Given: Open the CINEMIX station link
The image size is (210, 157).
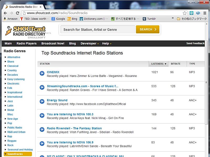Looking at the screenshot, I should click(53, 72).
